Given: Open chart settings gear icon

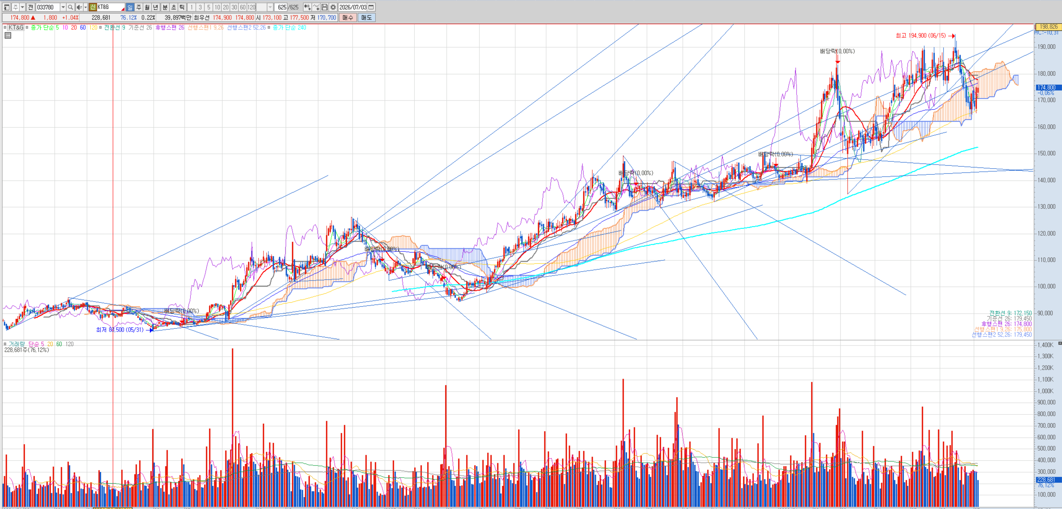Looking at the screenshot, I should tap(333, 7).
